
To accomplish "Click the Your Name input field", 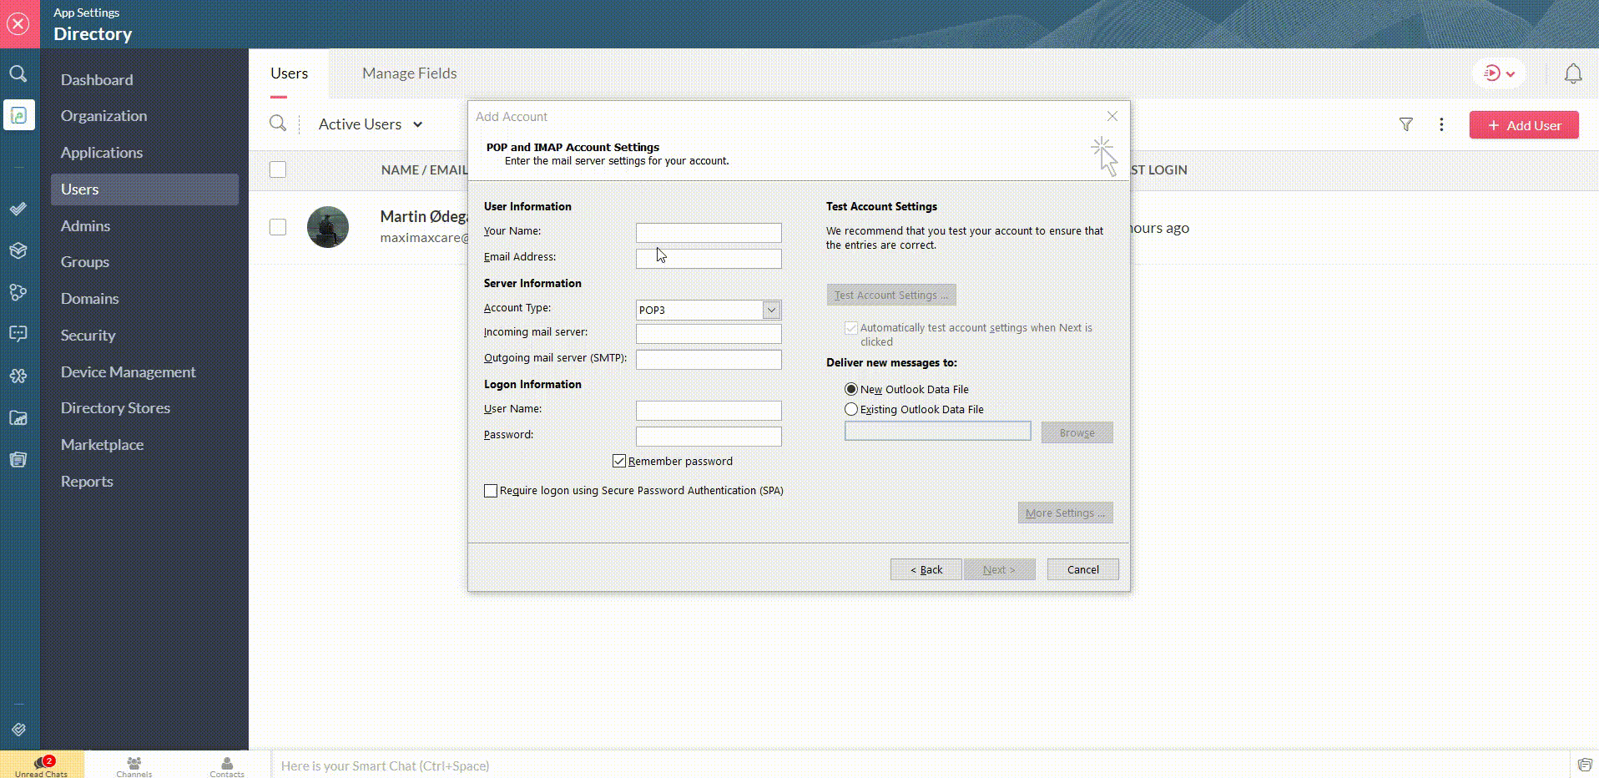I will [x=708, y=232].
